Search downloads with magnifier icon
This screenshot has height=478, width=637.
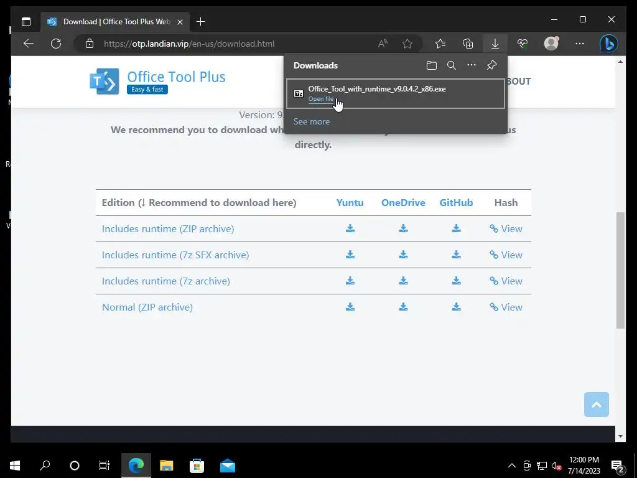[x=452, y=65]
